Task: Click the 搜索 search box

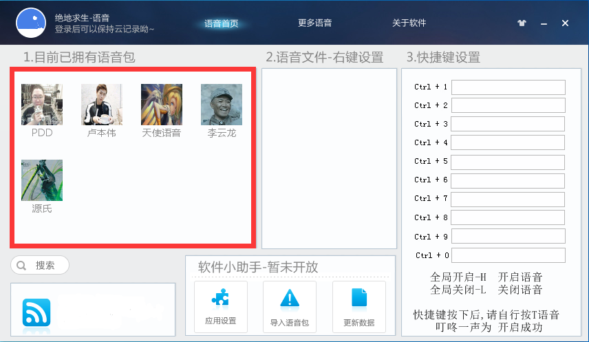Action: [40, 266]
